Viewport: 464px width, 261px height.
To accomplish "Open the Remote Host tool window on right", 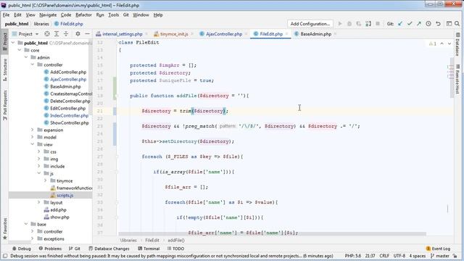I will click(457, 79).
